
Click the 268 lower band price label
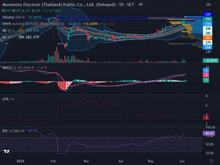click(x=208, y=47)
